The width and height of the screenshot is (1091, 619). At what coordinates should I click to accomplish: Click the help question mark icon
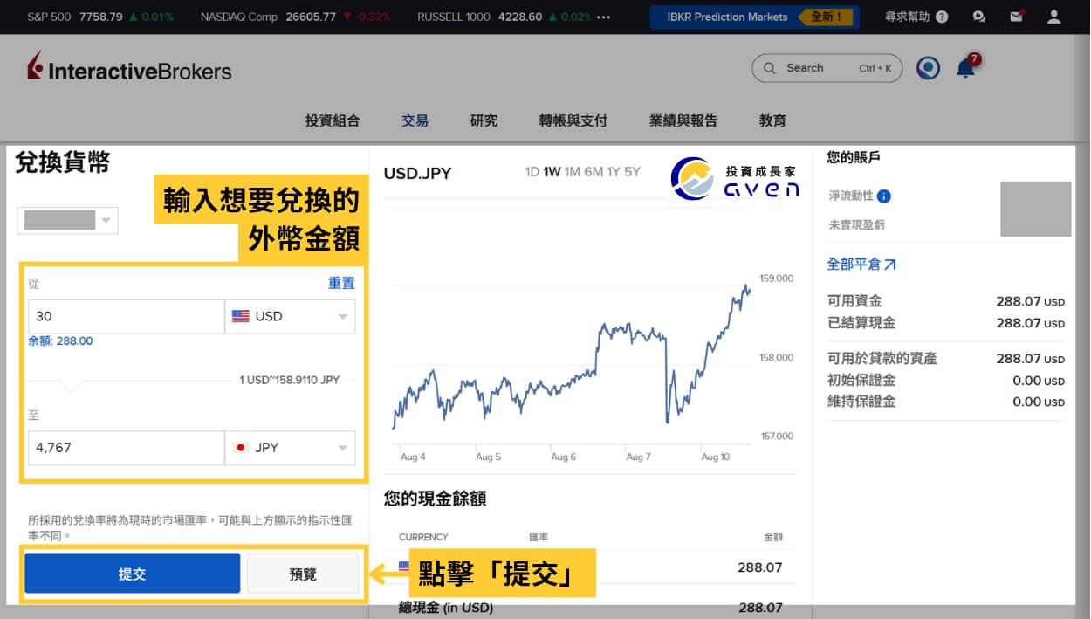(941, 17)
